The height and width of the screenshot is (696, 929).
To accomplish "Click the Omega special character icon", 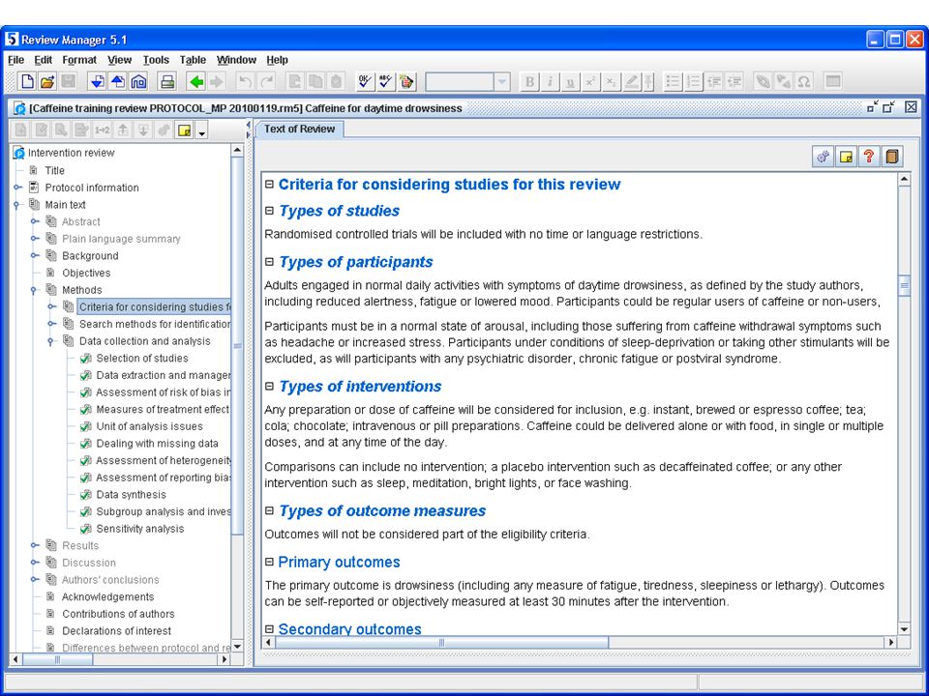I will [804, 81].
